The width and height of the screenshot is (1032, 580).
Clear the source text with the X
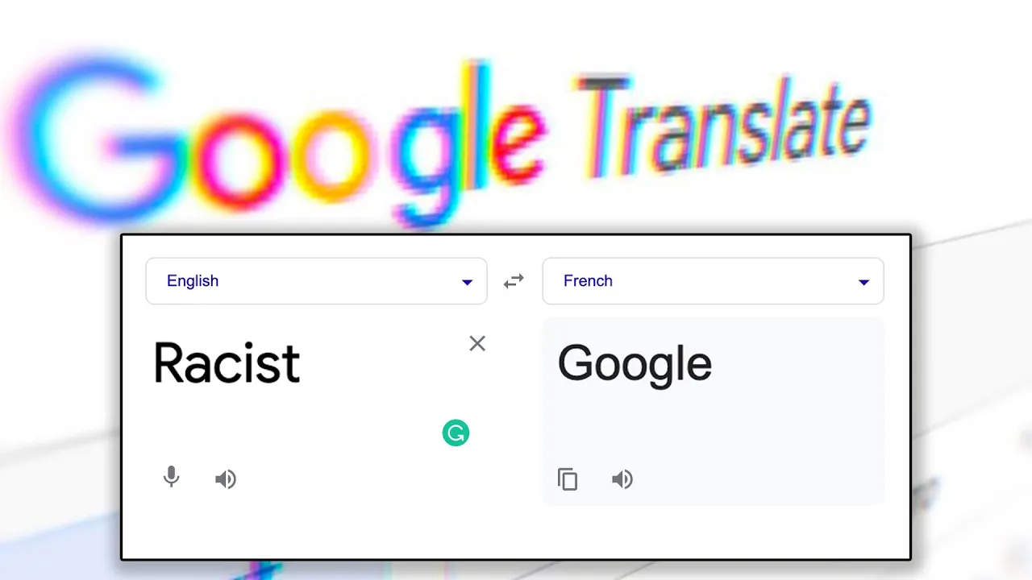click(x=477, y=344)
